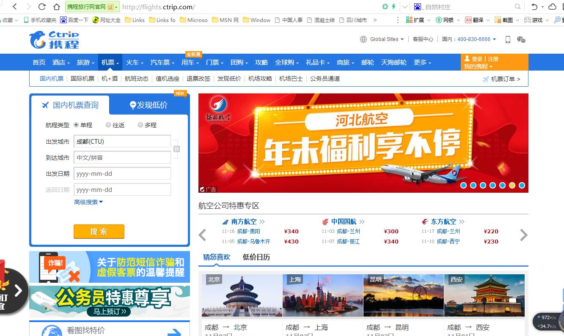The width and height of the screenshot is (564, 336).
Task: Switch to the 发现低价 tab
Action: [x=149, y=105]
